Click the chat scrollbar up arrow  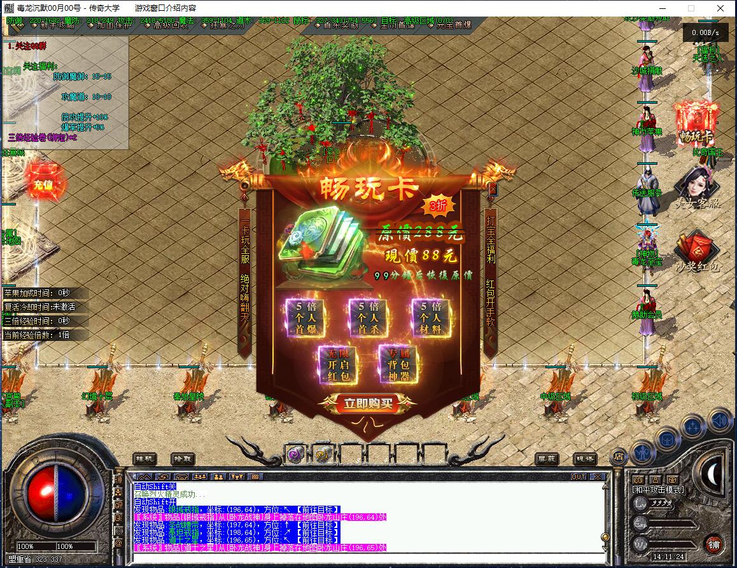tap(605, 486)
